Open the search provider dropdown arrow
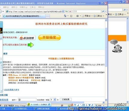Image resolution: width=129 pixels, height=111 pixels. click(x=106, y=11)
